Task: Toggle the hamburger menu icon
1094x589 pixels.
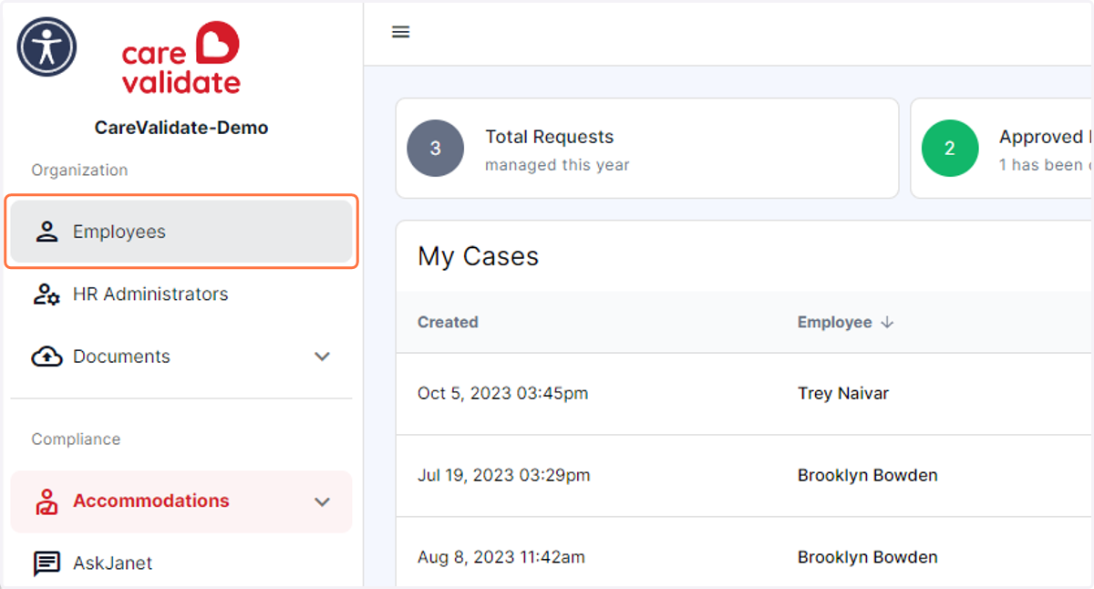Action: [400, 32]
